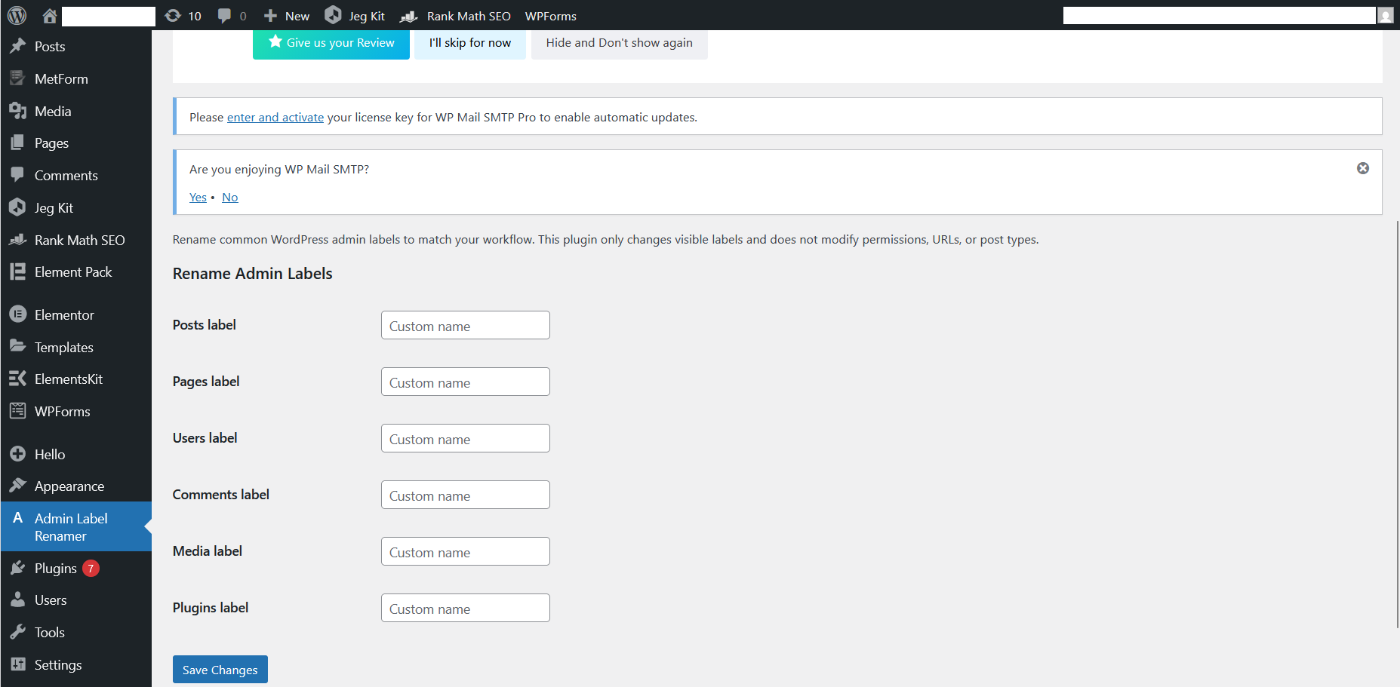Dismiss the WP Mail SMTP feedback notice
This screenshot has height=687, width=1400.
coord(1363,168)
